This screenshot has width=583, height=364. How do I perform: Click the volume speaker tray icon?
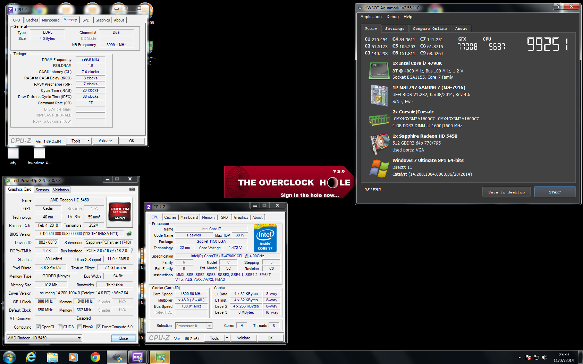click(x=545, y=357)
